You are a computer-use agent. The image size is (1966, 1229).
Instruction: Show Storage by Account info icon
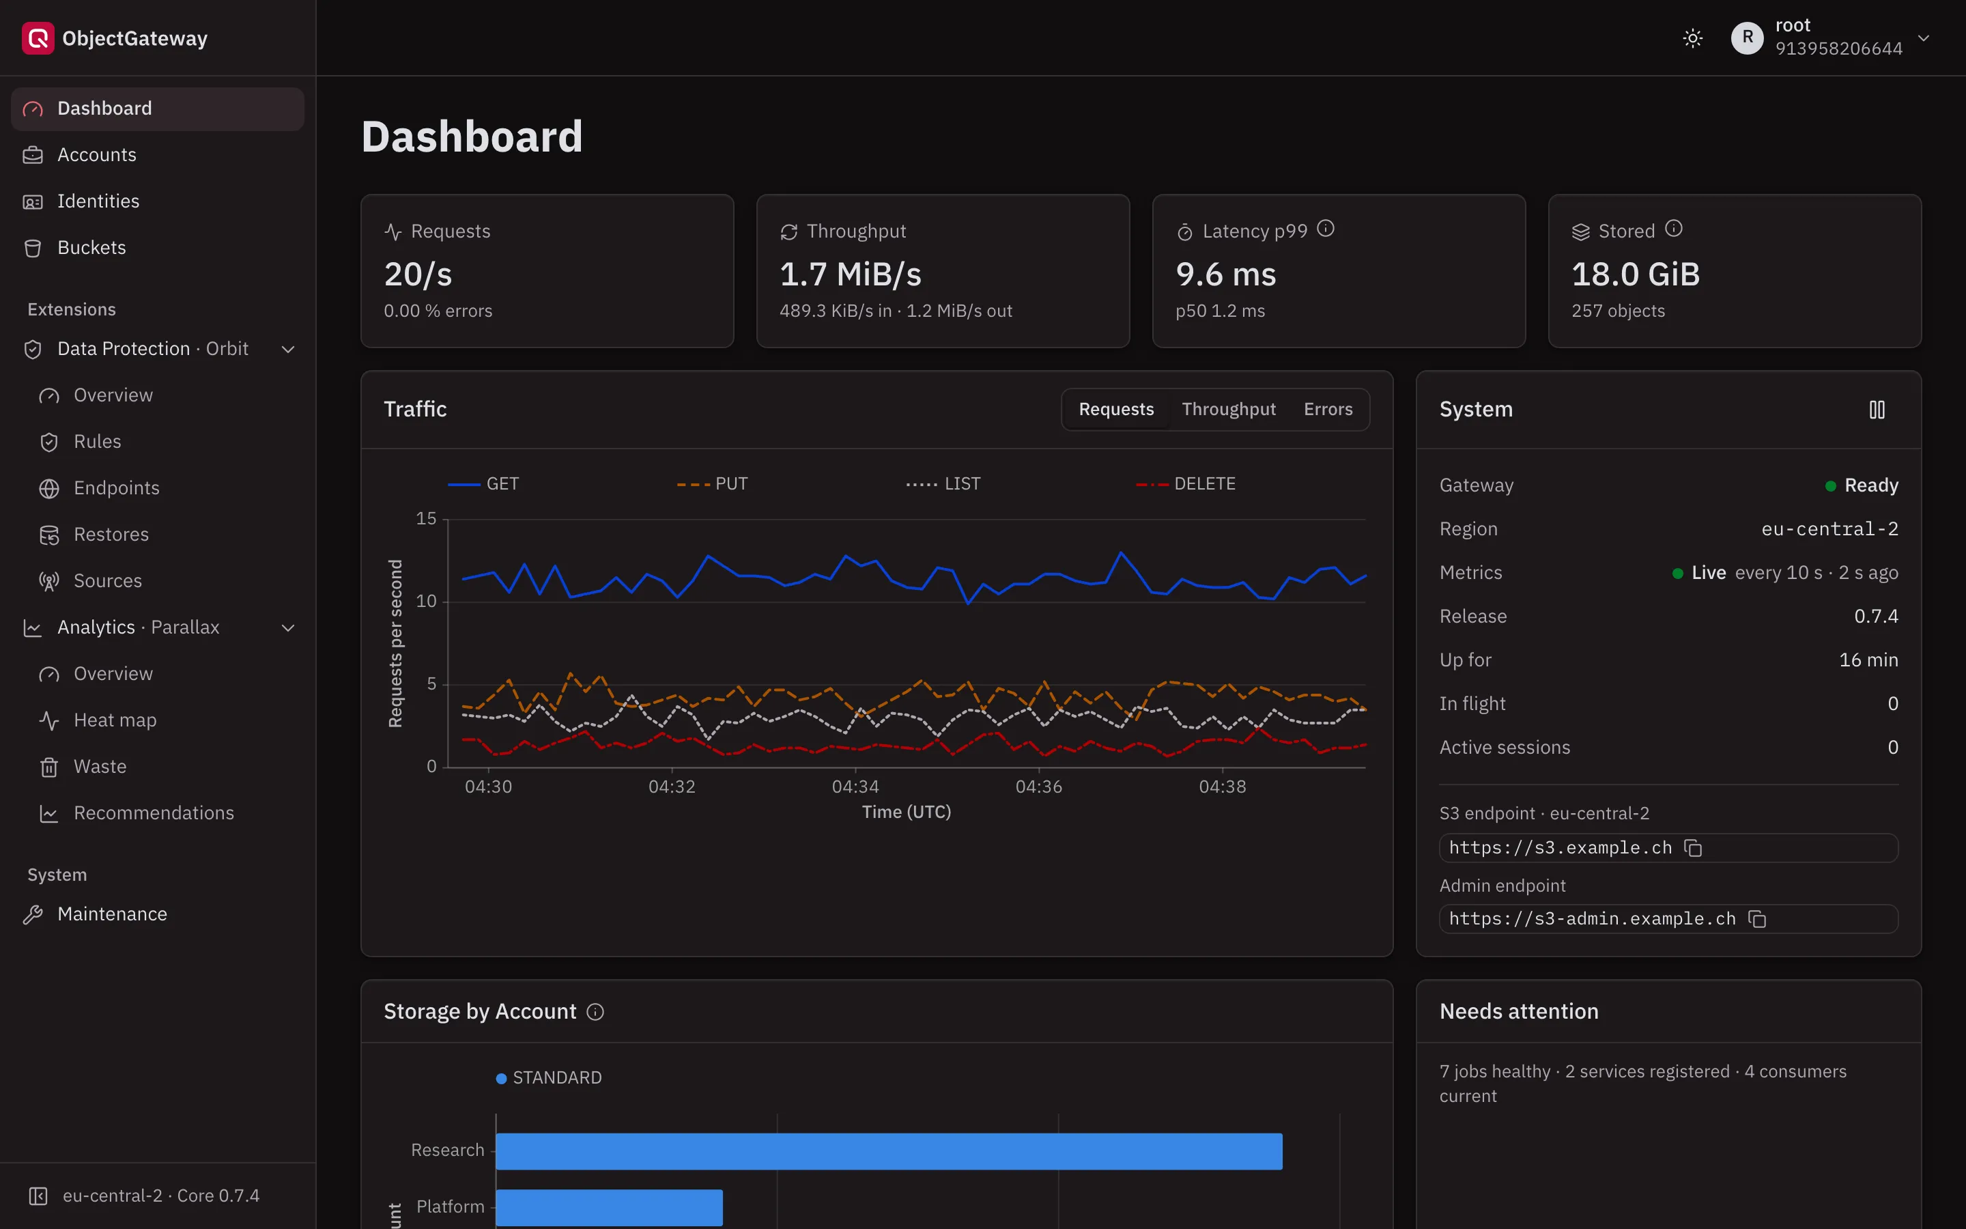tap(595, 1012)
